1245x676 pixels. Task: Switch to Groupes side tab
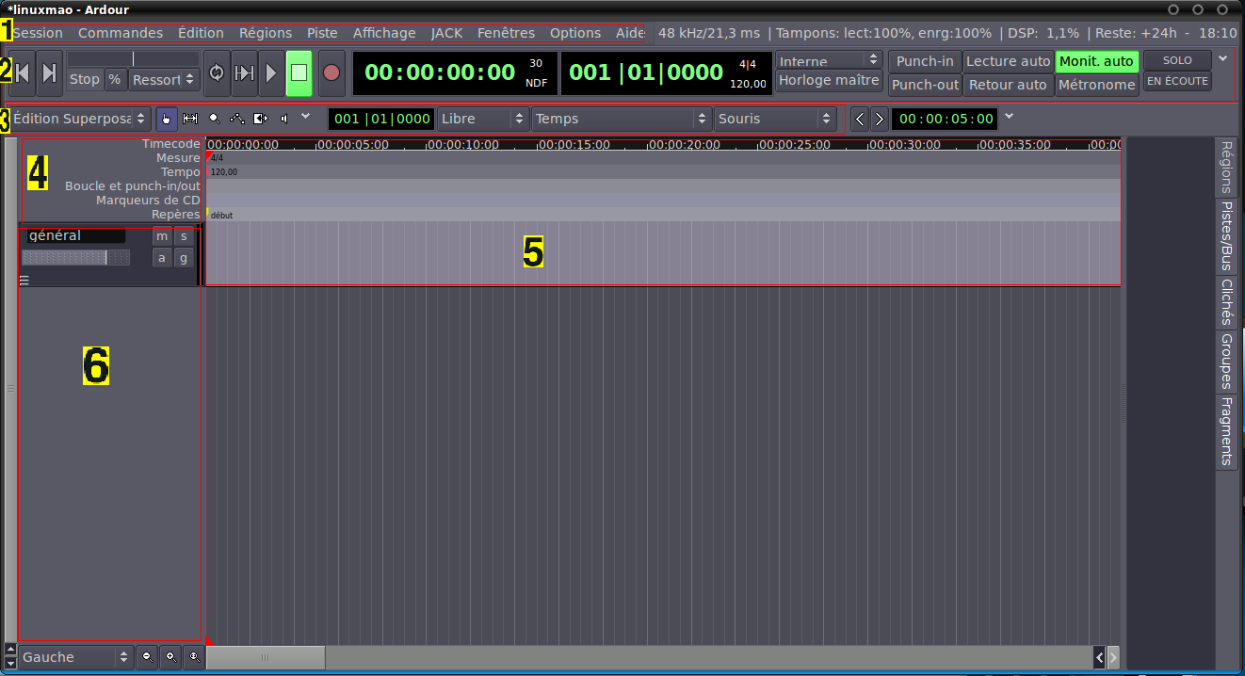1226,362
